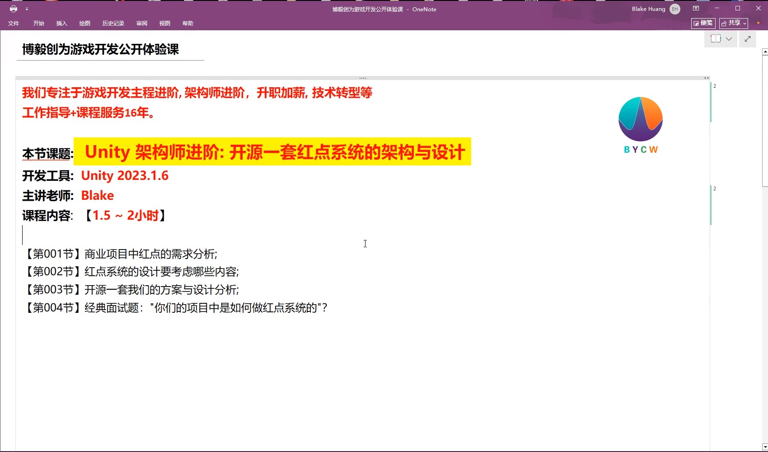Click the page title 博毅创为游戏开发公开体验课

pyautogui.click(x=101, y=49)
